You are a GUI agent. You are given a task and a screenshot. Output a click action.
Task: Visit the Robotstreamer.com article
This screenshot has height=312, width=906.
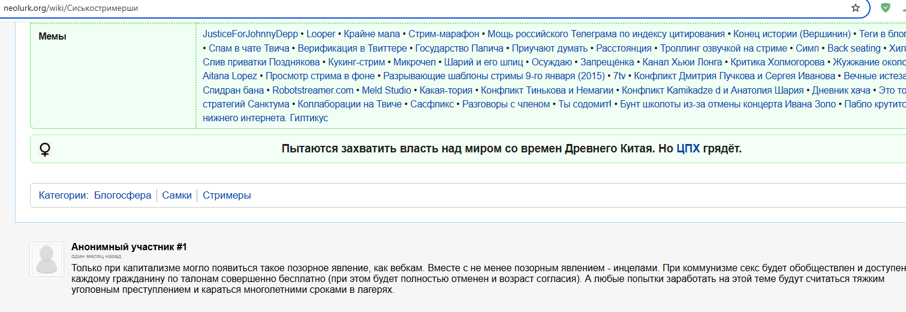(313, 91)
